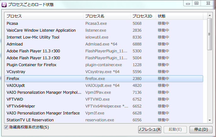Select VaioCare Window Listener Application row
Screen dimensions: 216x137
[x=104, y=30]
